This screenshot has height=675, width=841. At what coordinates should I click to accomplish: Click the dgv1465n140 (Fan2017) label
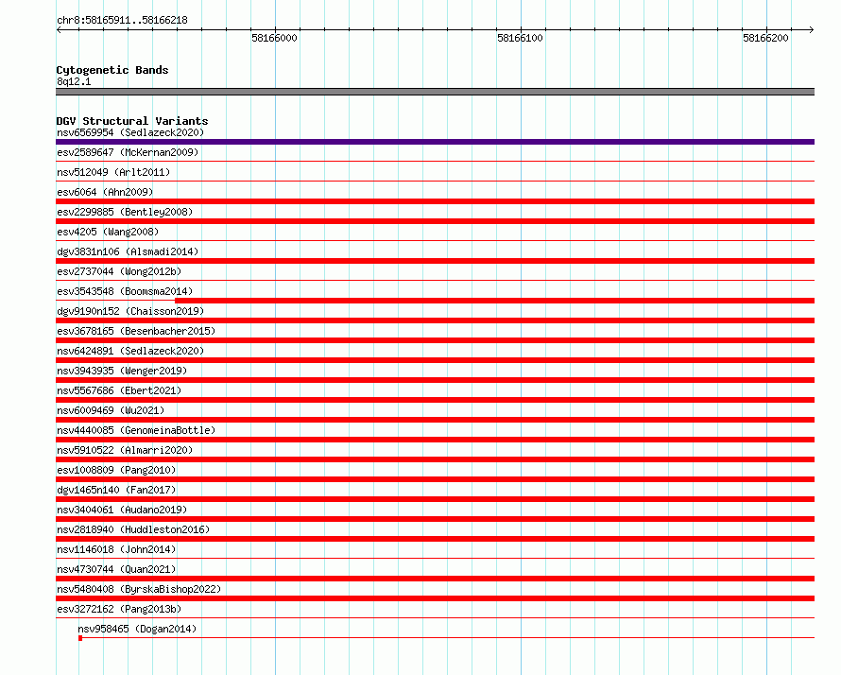116,490
